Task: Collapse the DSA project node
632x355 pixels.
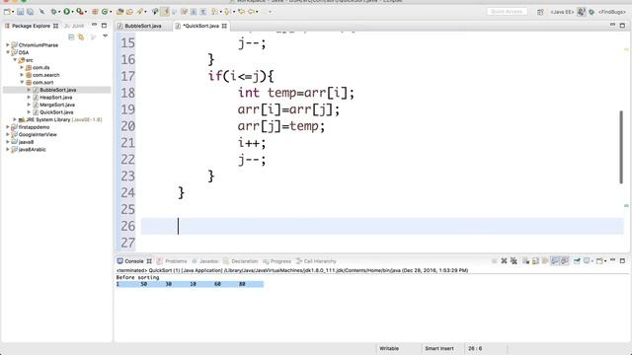Action: [8, 52]
